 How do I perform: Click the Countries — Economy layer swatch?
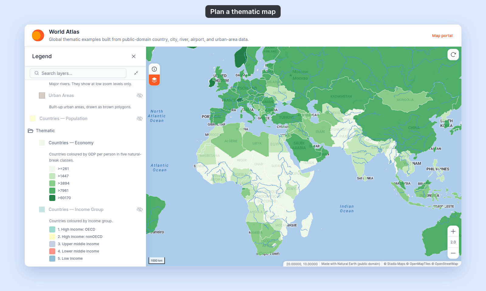click(x=42, y=143)
